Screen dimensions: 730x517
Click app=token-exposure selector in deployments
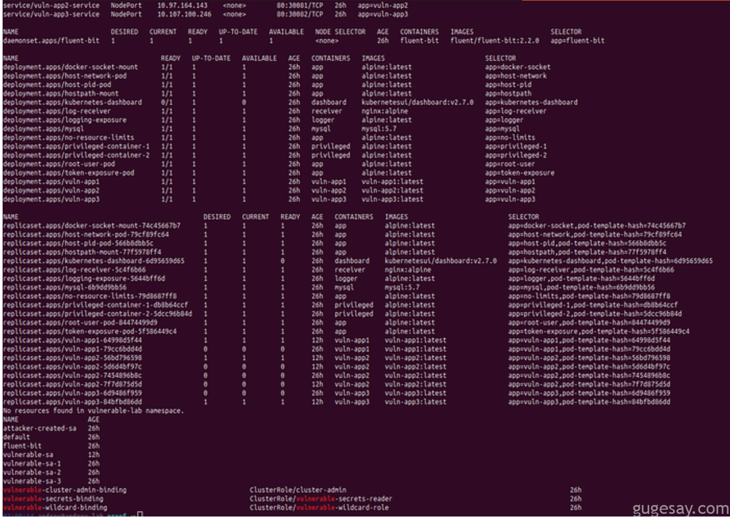(519, 173)
